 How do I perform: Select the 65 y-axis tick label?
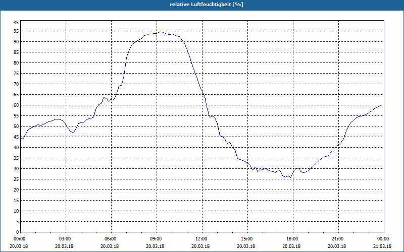coord(16,95)
